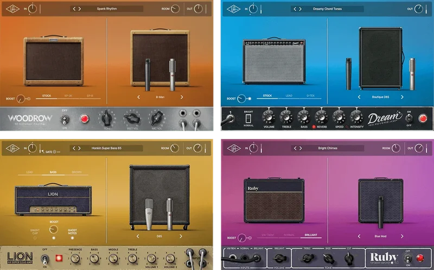434x270 pixels.
Task: Click the Woodrow TONE chicken-head knob
Action: (x=107, y=118)
